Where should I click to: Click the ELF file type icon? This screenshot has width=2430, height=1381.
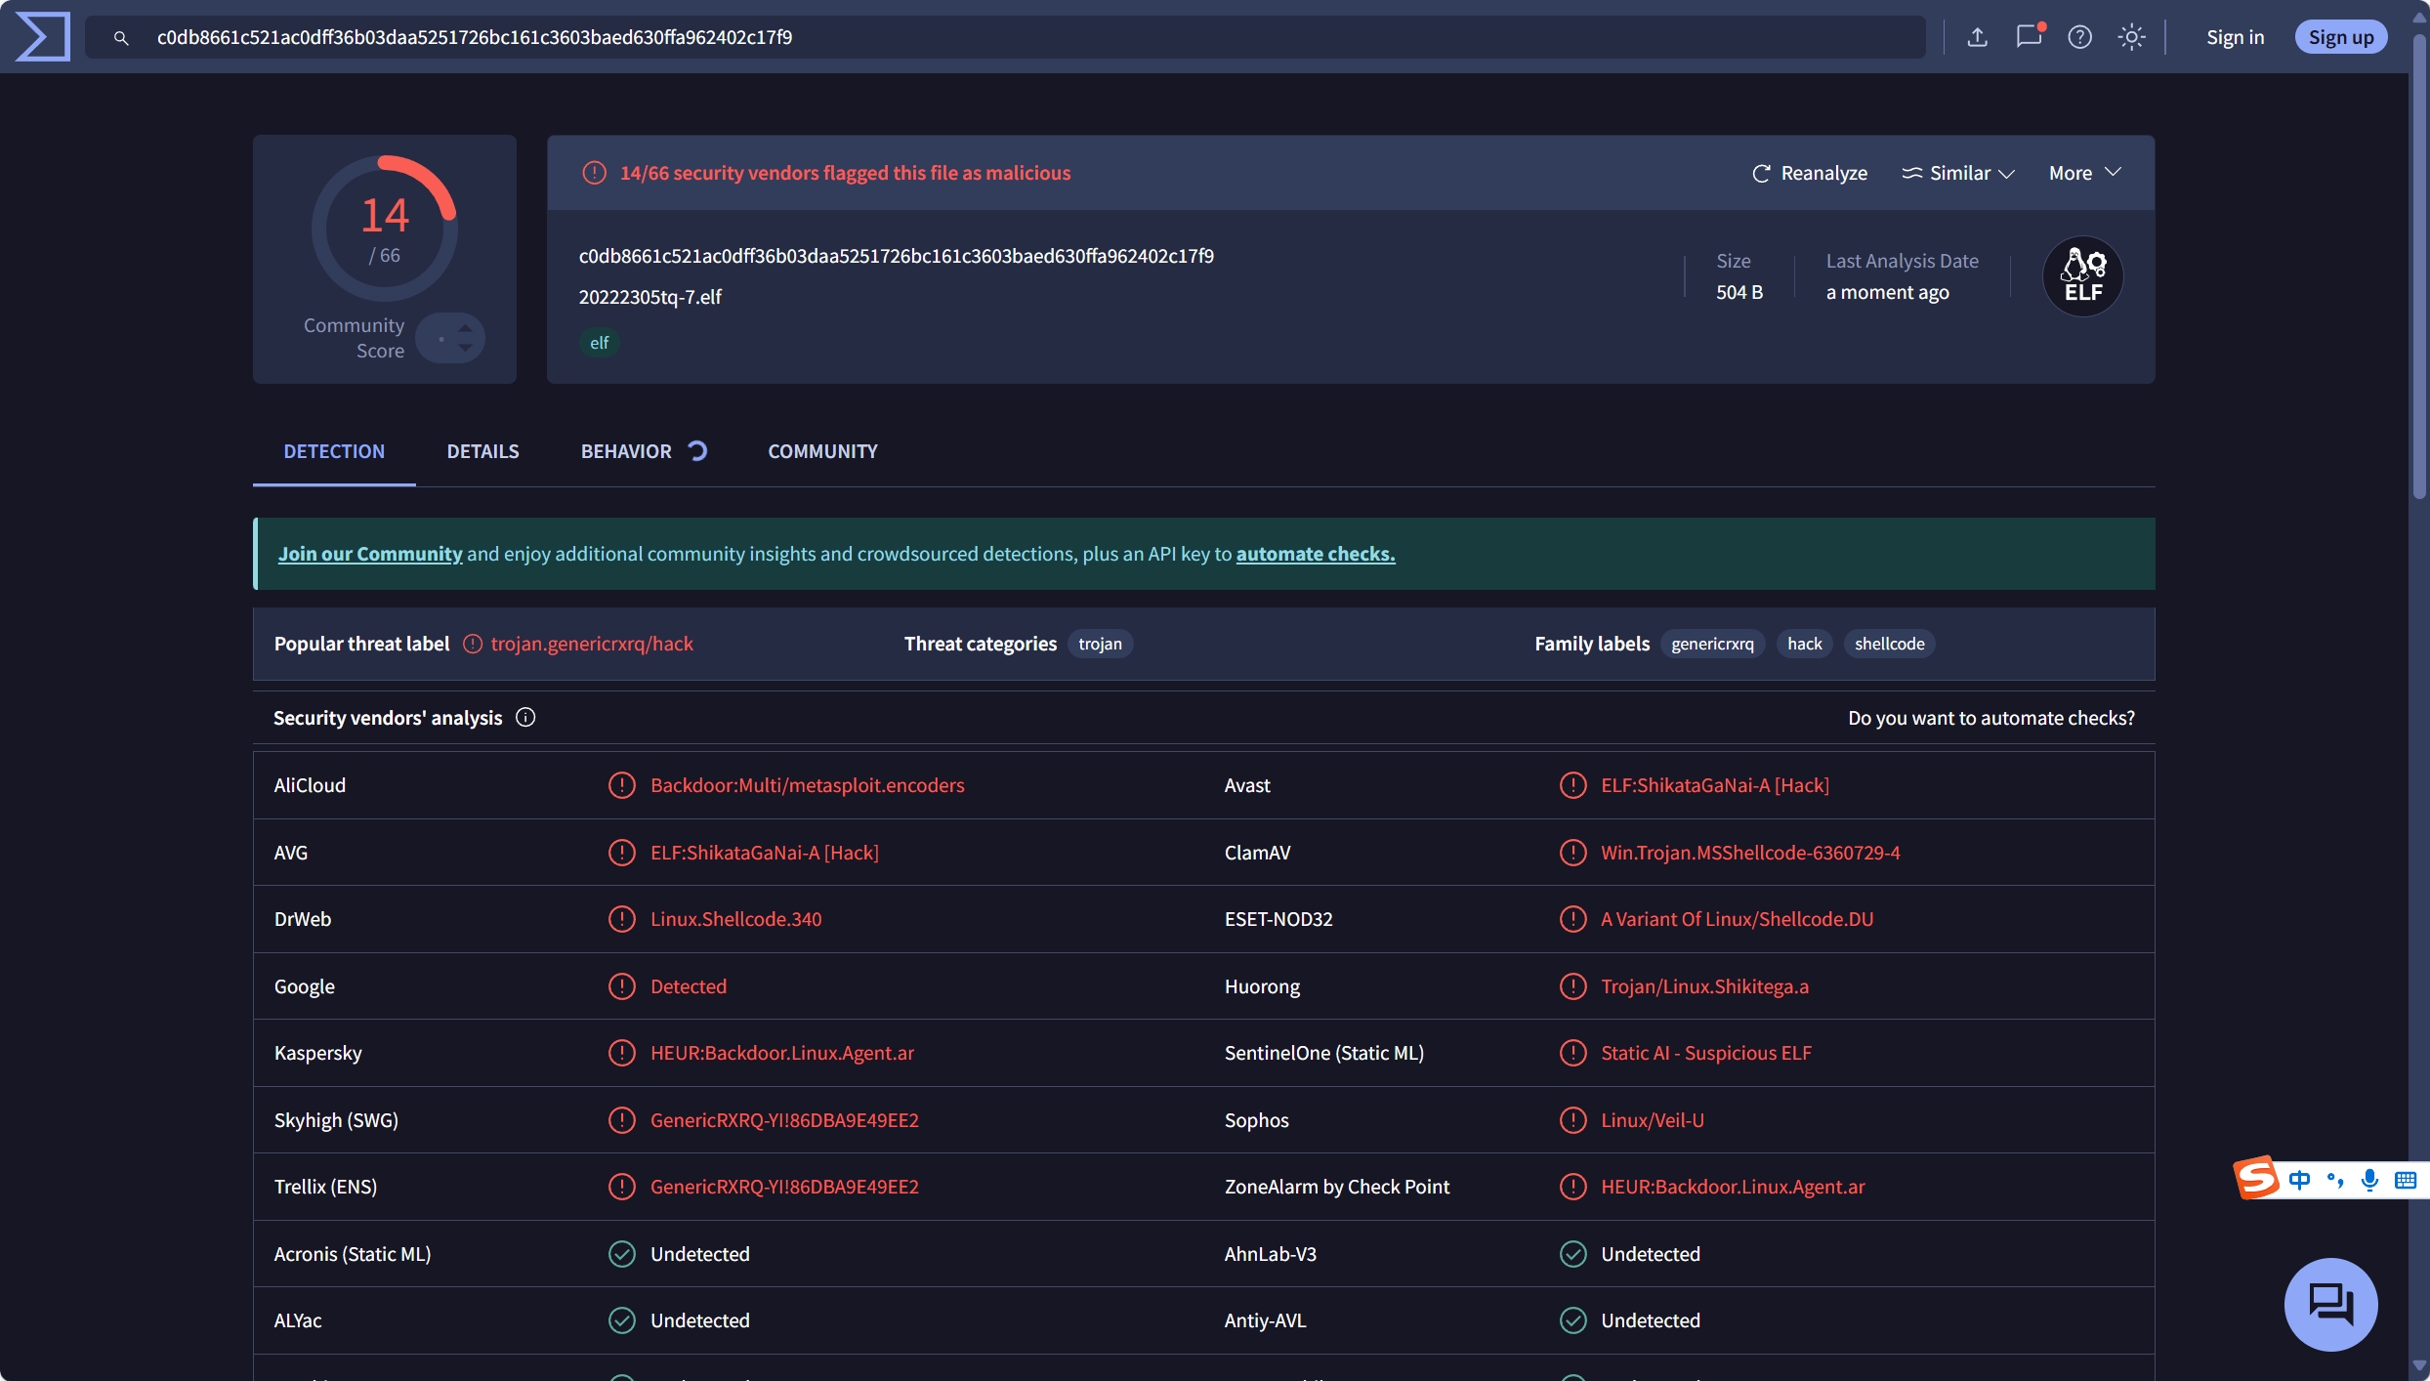tap(2082, 276)
